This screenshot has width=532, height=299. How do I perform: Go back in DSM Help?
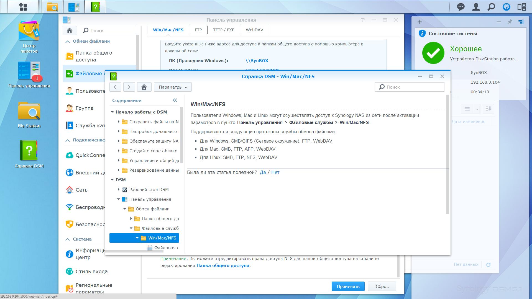click(x=115, y=87)
